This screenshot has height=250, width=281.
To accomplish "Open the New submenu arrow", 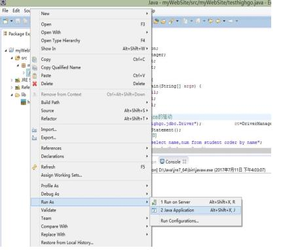I will pos(147,14).
